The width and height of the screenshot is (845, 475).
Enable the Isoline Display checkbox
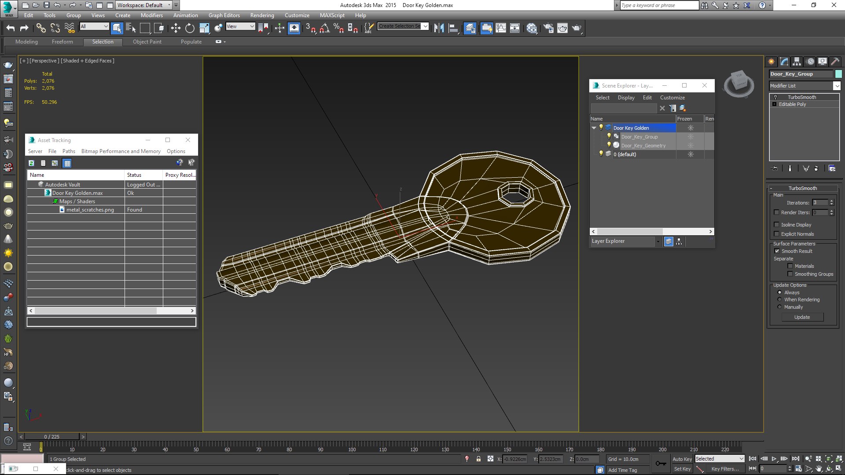[x=777, y=225]
